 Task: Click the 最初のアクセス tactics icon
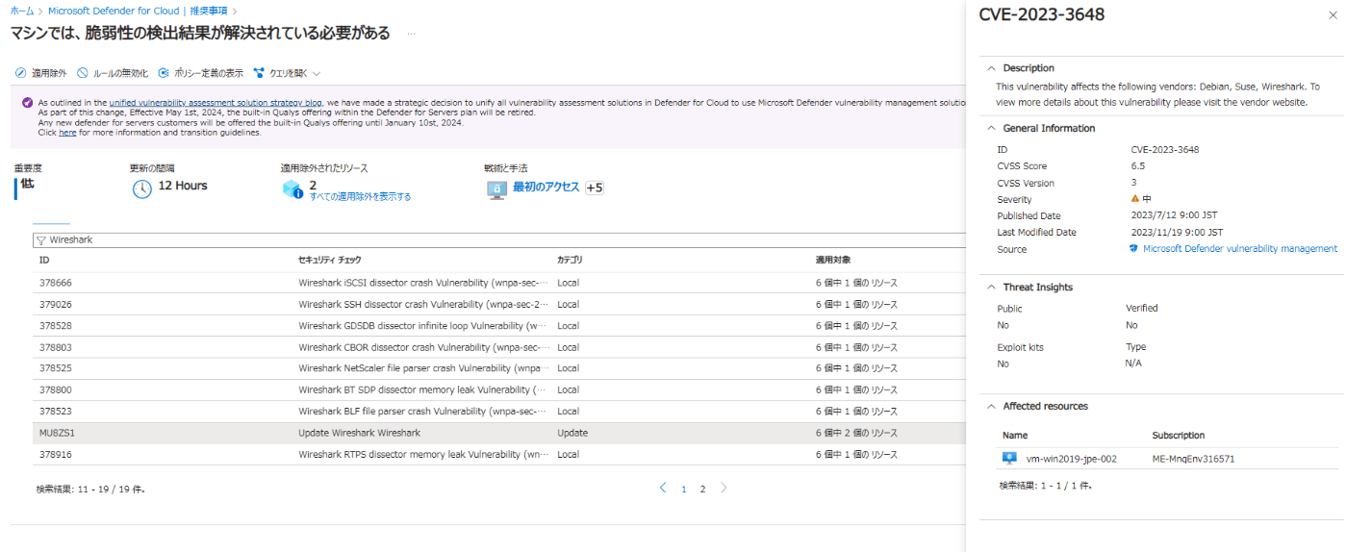496,188
